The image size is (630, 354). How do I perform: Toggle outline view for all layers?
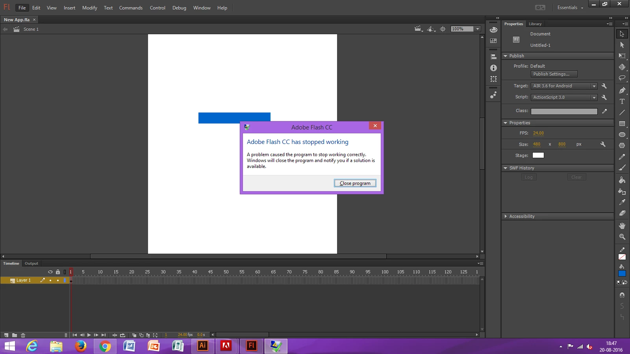(65, 272)
